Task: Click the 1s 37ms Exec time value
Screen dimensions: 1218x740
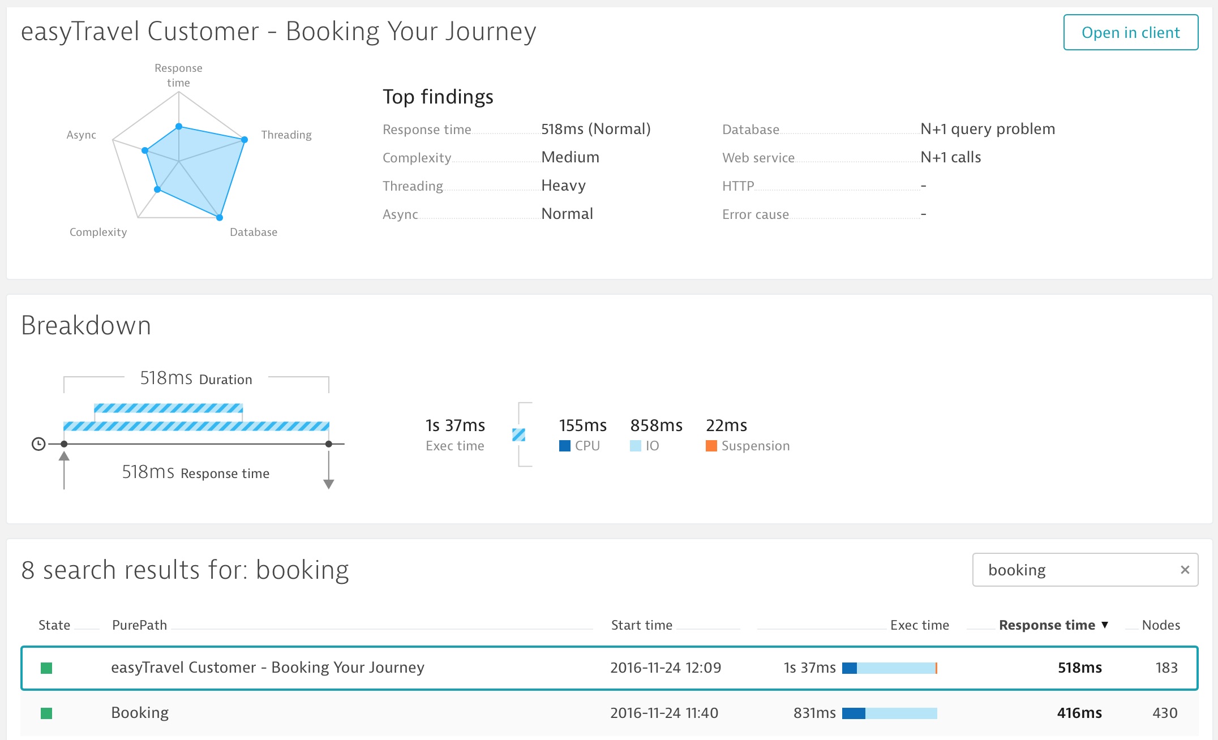Action: click(455, 425)
